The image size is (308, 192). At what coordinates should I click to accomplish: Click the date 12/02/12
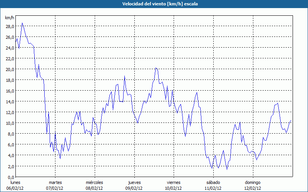[x=253, y=188]
